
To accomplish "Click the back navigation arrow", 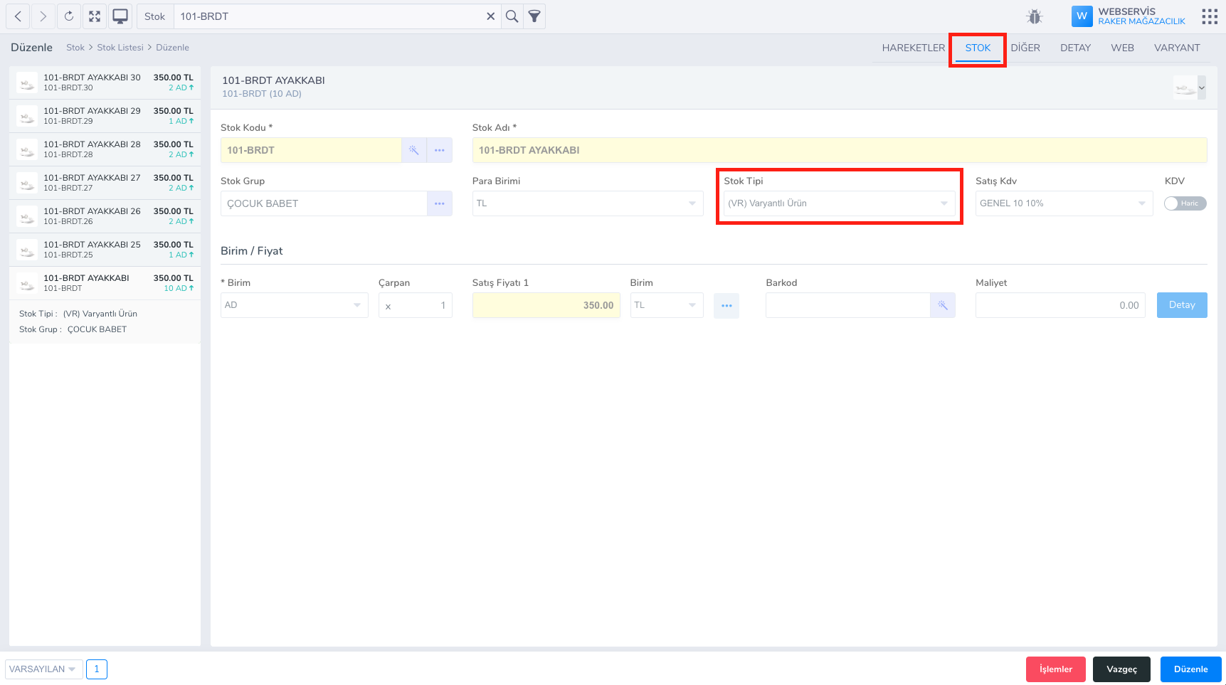I will [19, 16].
